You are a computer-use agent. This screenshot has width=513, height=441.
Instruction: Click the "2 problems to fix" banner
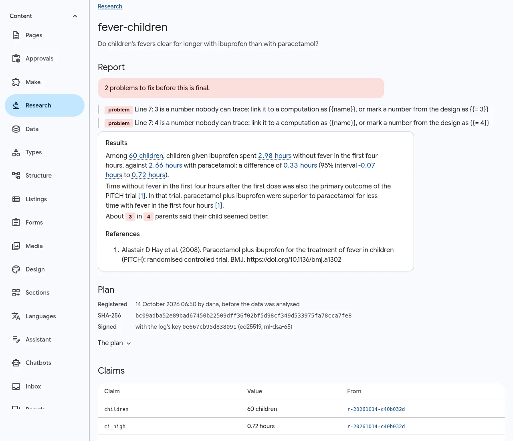(241, 88)
